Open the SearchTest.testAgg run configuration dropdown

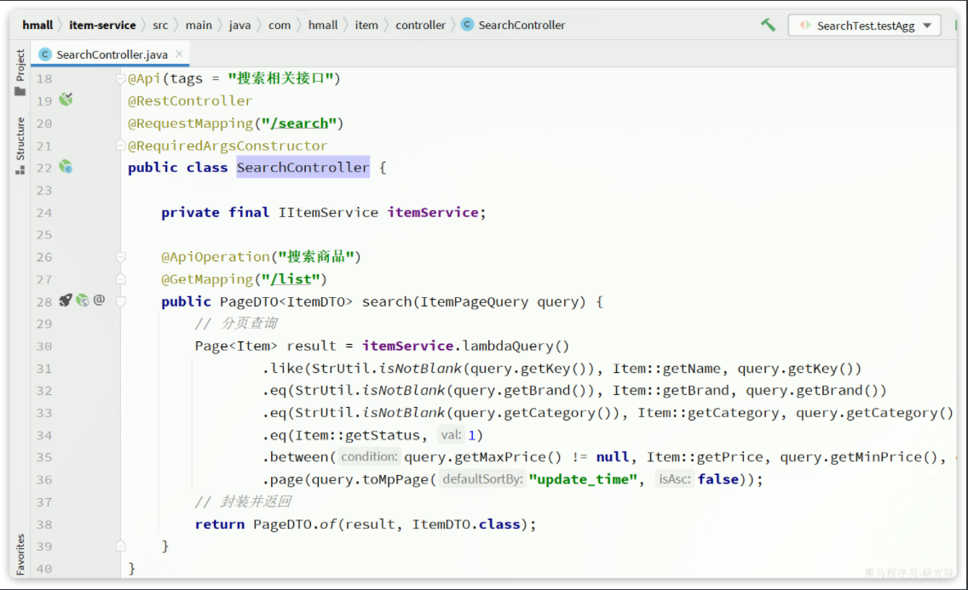864,26
